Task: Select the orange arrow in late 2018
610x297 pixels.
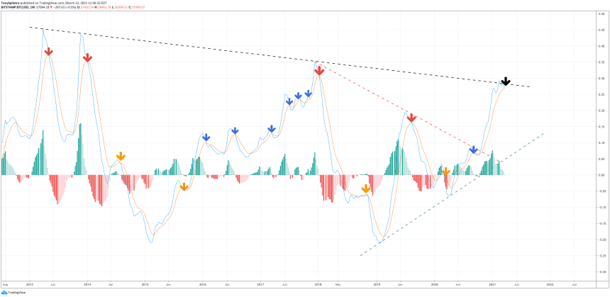Action: point(365,189)
